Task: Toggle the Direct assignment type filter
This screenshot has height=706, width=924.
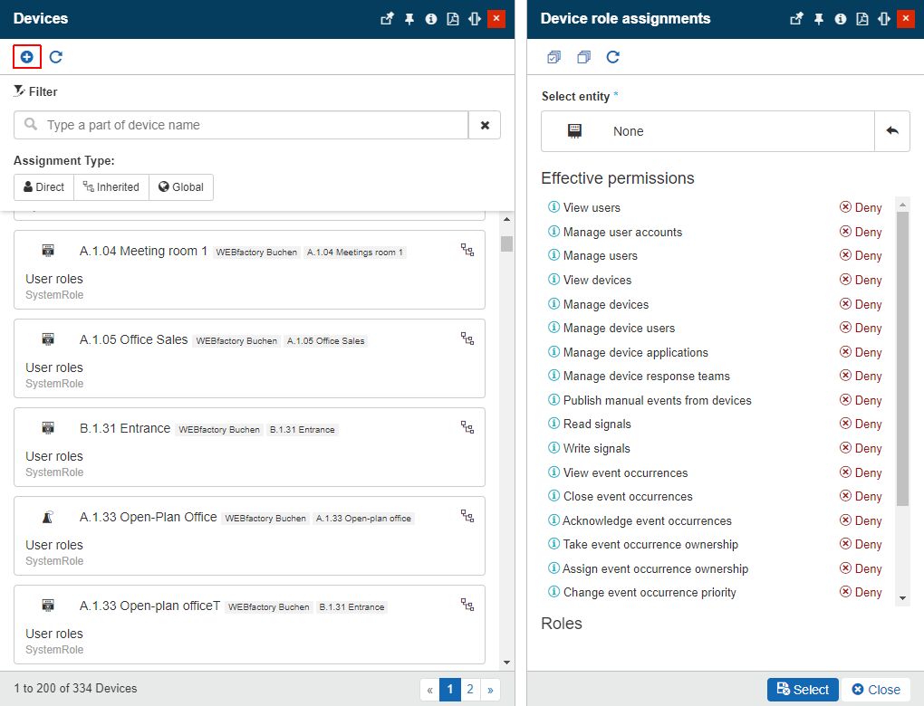Action: [43, 187]
